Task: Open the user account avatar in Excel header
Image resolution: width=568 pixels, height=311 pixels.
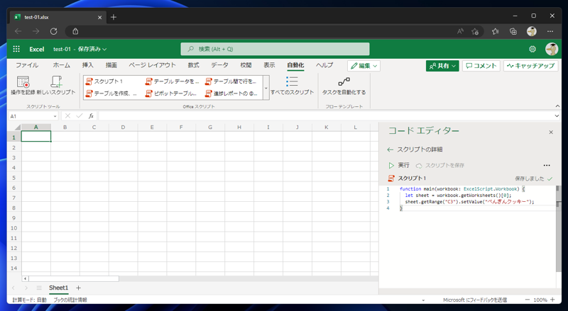Action: (x=552, y=49)
